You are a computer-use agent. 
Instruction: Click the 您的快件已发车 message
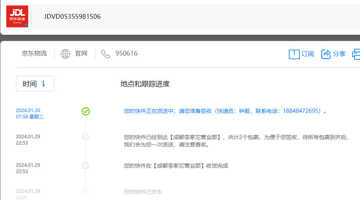[143, 192]
